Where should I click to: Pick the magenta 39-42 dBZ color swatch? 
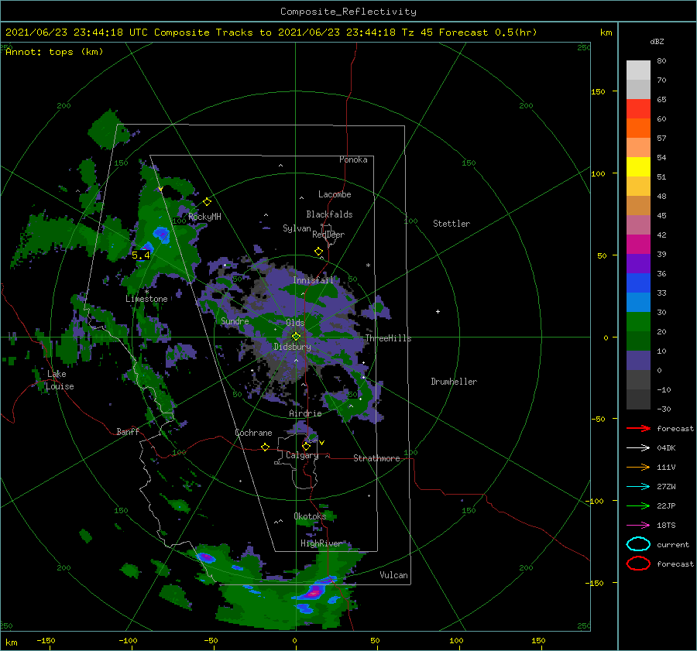[638, 244]
